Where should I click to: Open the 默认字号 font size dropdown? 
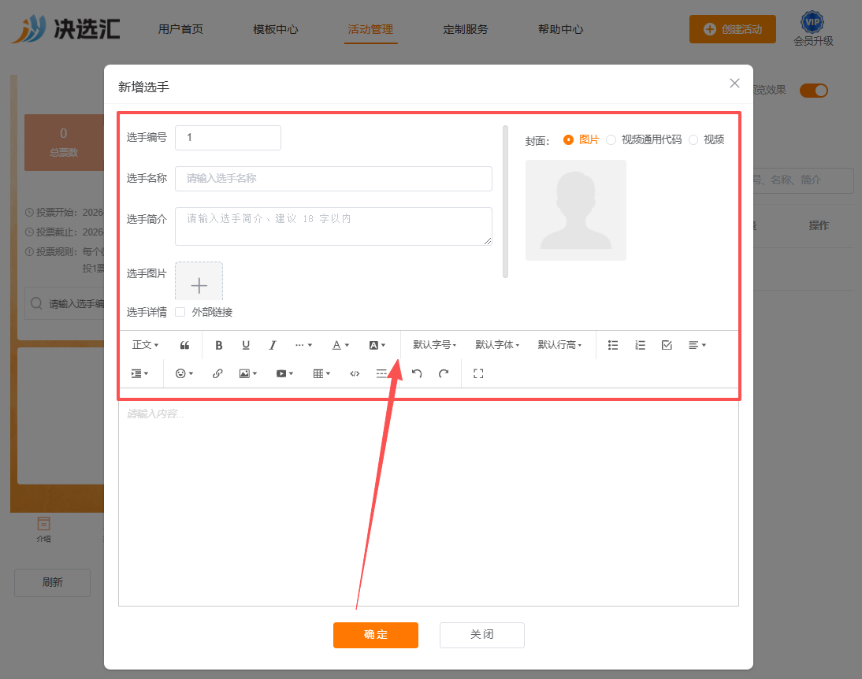435,345
